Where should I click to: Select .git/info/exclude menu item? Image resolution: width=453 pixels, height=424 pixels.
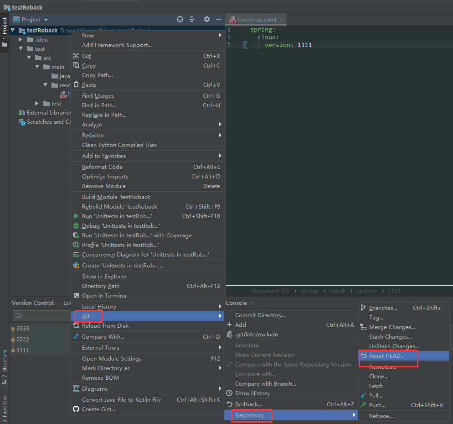click(x=291, y=334)
